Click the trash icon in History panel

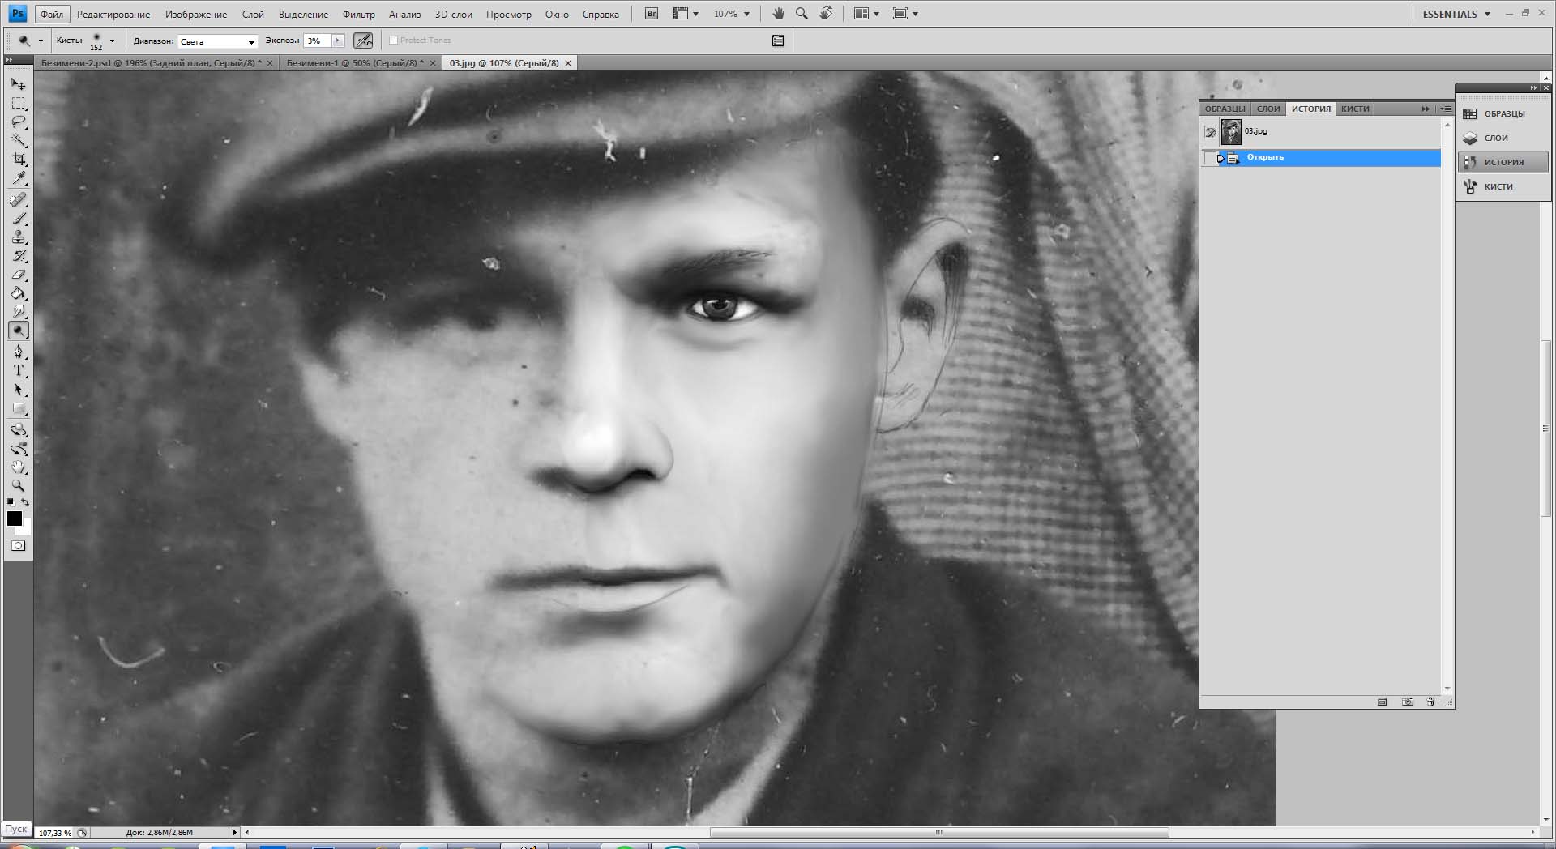coord(1430,702)
